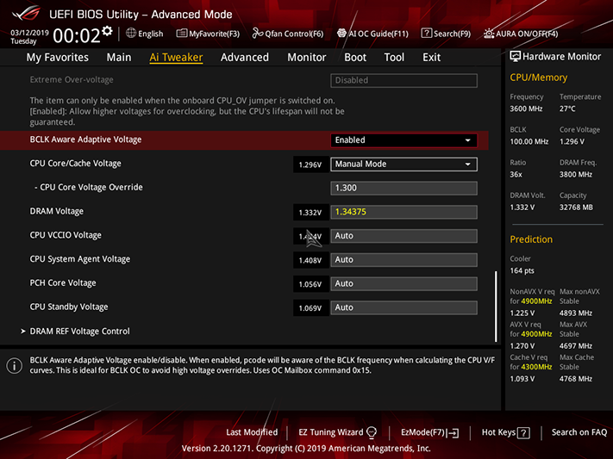Switch to EzMode(F7)
This screenshot has height=459, width=613.
pyautogui.click(x=429, y=432)
